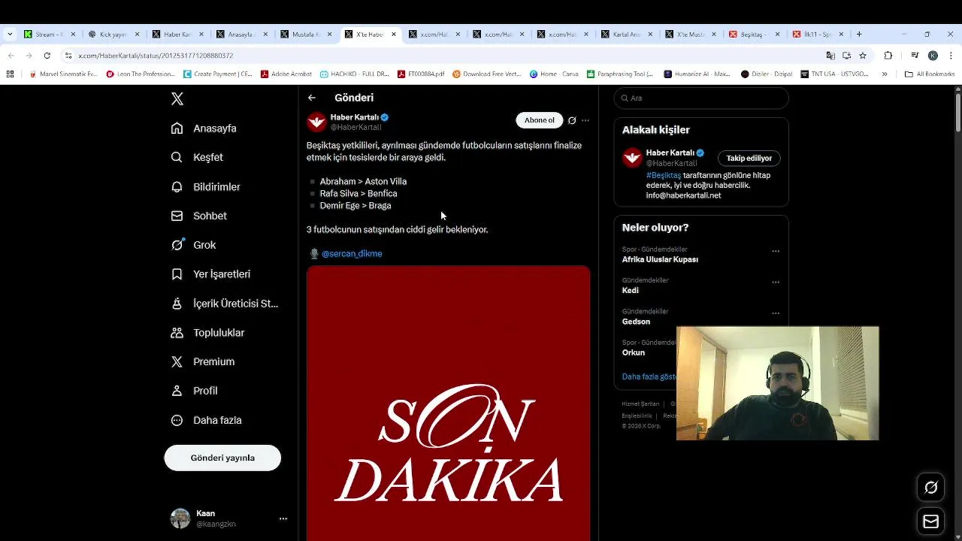Switch to İlk11 tab
This screenshot has height=541, width=962.
point(818,34)
